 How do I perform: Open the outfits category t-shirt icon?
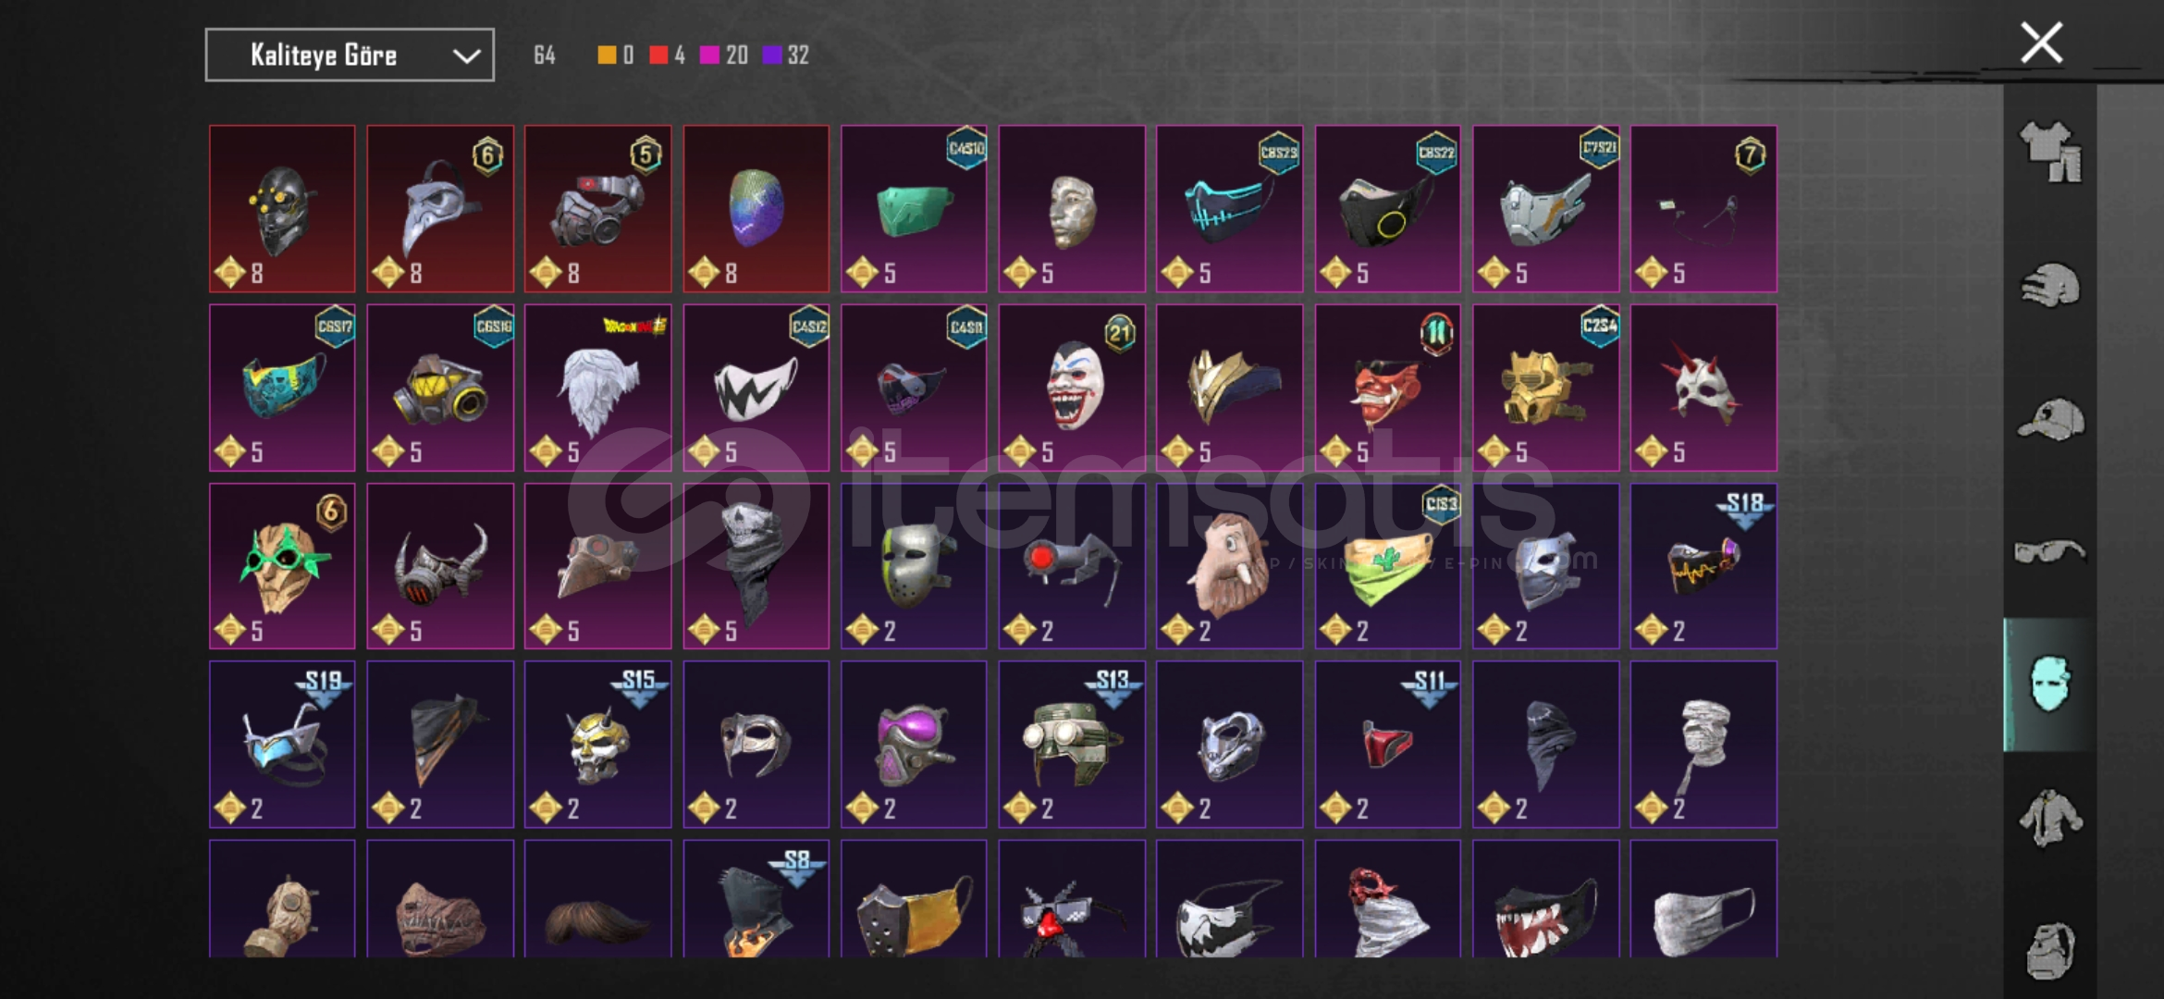[x=2050, y=151]
